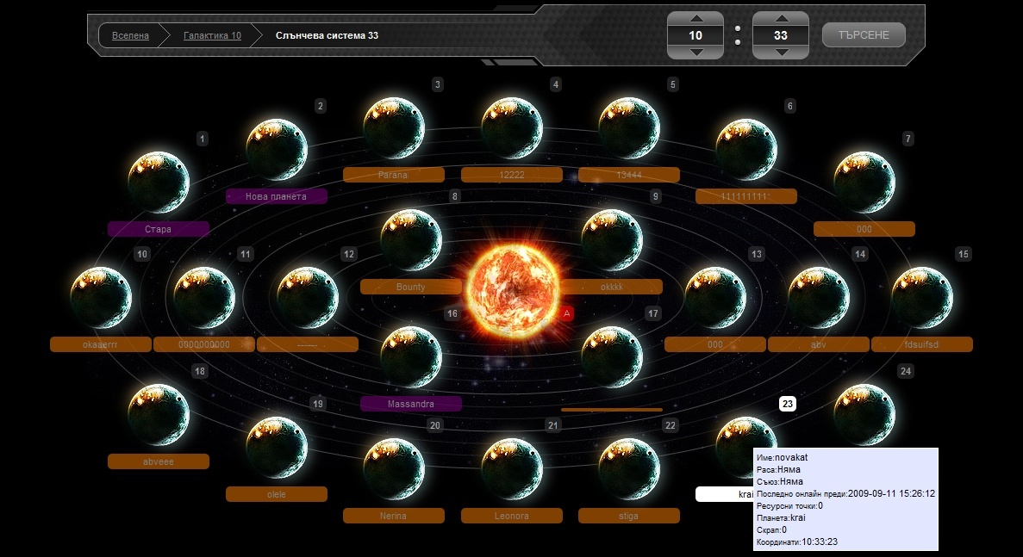Select the planet at position 24
Viewport: 1023px width, 557px height.
click(x=864, y=415)
